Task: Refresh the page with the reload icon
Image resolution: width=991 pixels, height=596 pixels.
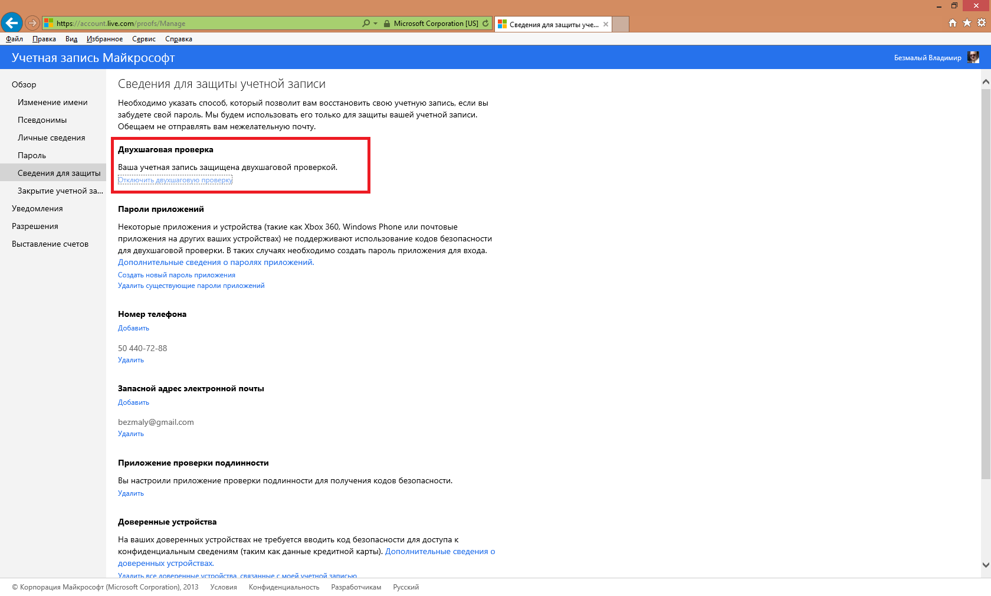Action: coord(485,24)
